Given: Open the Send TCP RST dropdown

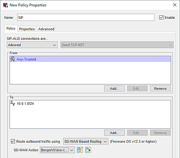Looking at the screenshot, I should click(117, 45).
